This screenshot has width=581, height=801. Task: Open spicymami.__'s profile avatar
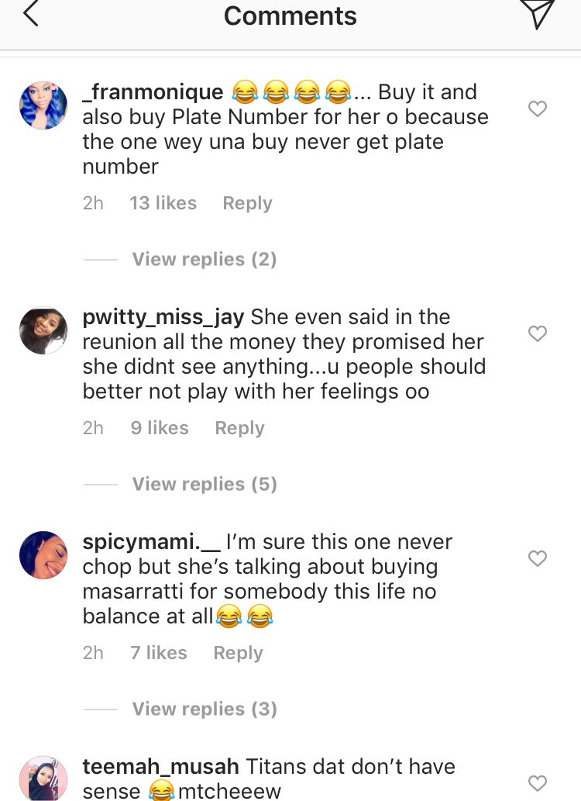tap(43, 555)
